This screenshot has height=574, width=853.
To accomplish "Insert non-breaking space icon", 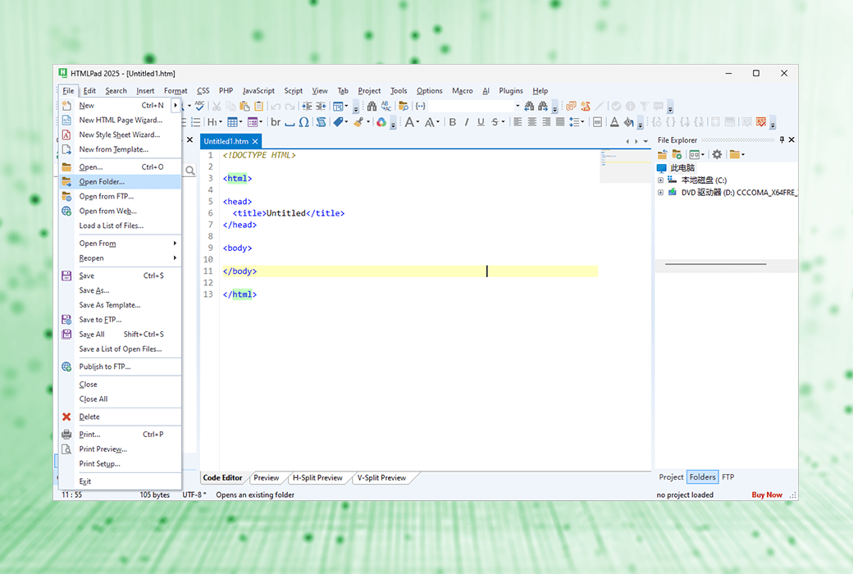I will click(x=290, y=122).
